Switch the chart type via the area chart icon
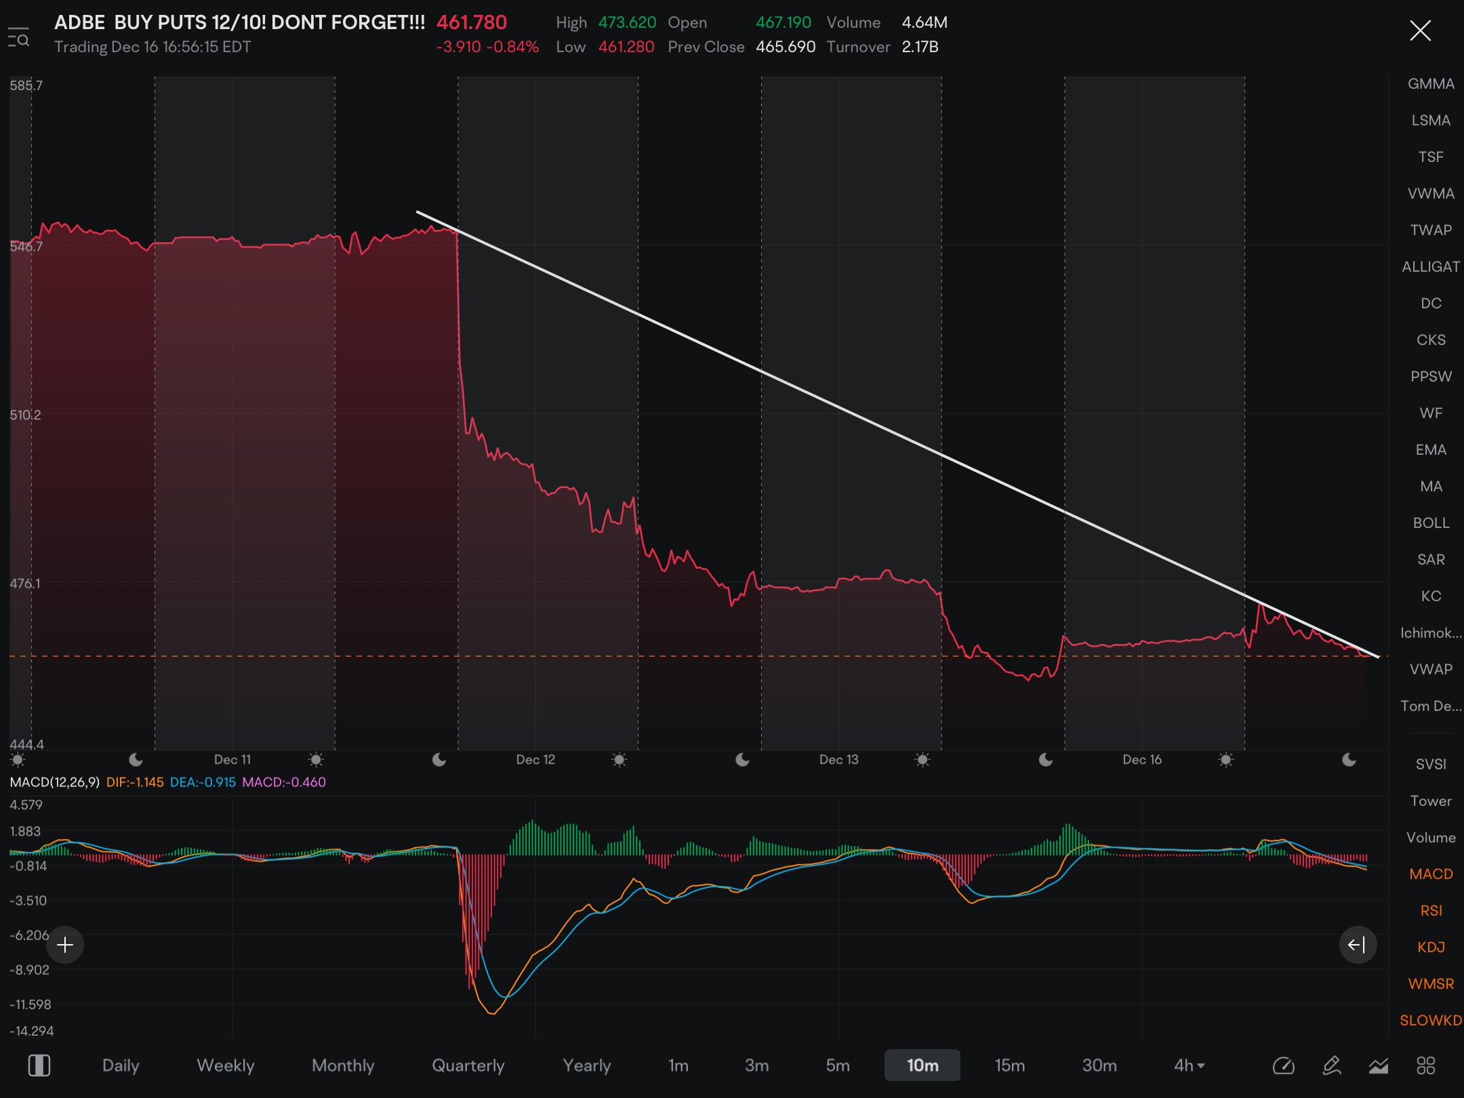The height and width of the screenshot is (1098, 1464). click(x=1379, y=1065)
